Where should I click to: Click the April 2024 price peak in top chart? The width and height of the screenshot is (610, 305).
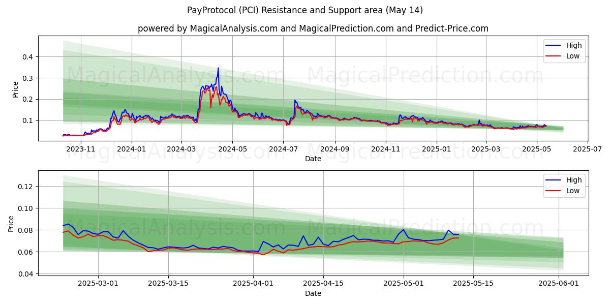point(218,68)
